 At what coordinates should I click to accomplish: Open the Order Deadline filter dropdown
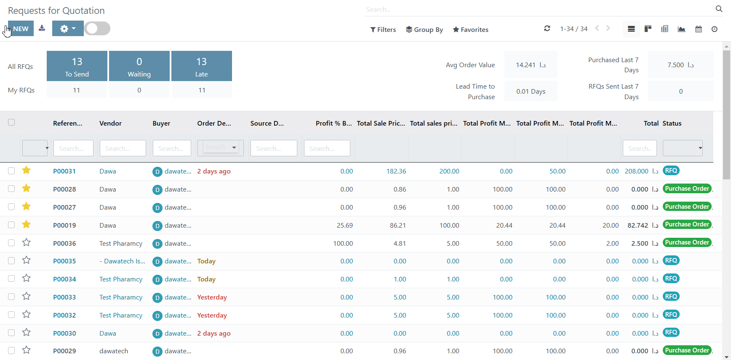tap(221, 147)
